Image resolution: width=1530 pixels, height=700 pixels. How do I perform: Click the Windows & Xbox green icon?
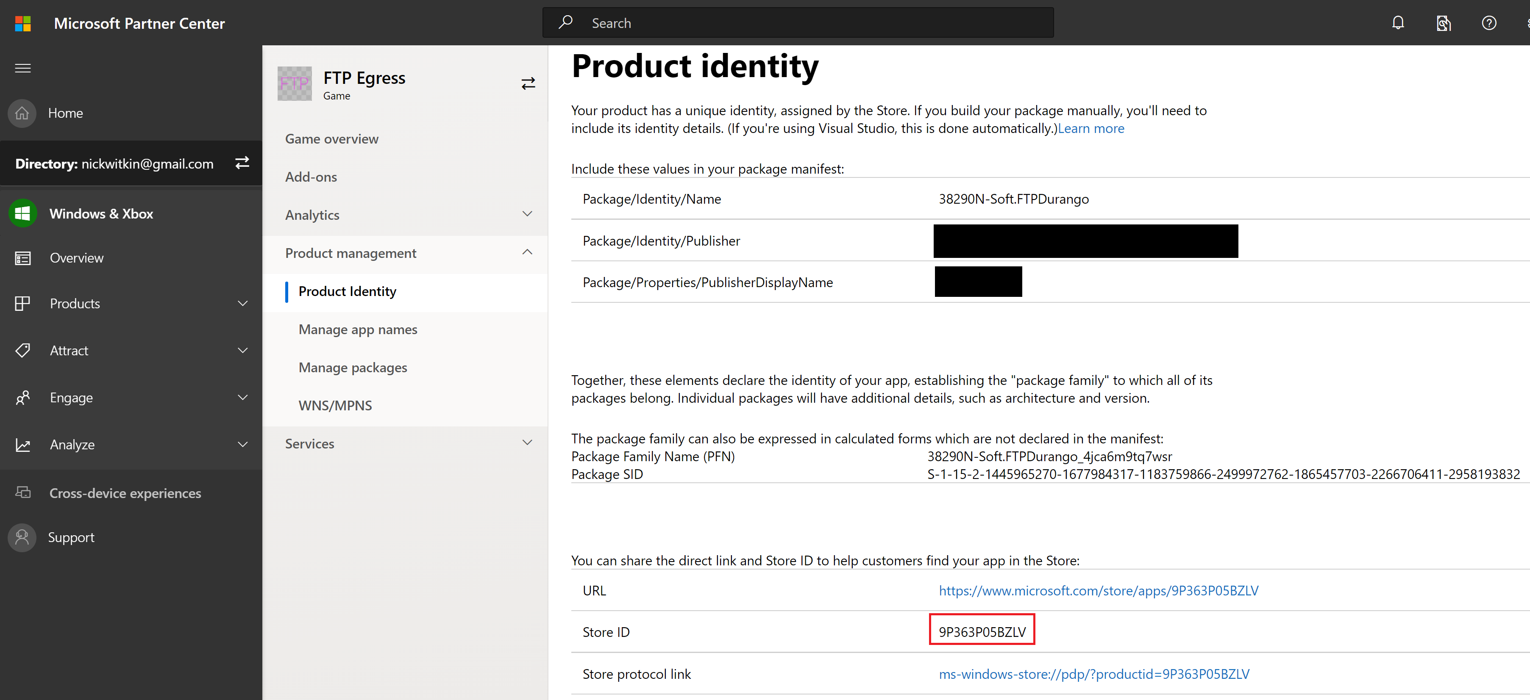22,213
